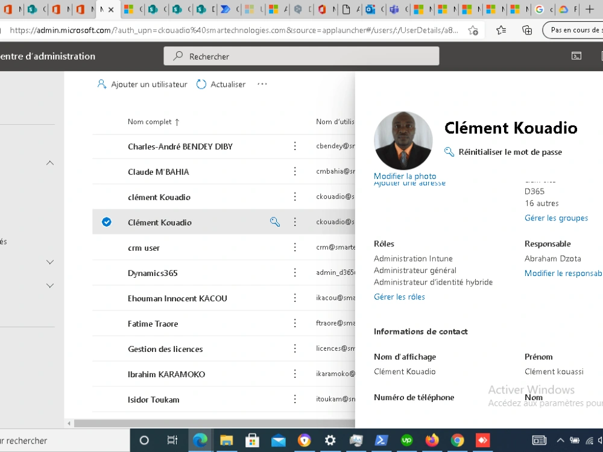Open options menu for Ibrahim KARAMOKO

coord(295,374)
